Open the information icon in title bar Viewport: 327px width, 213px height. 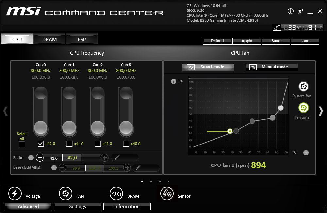click(x=290, y=11)
